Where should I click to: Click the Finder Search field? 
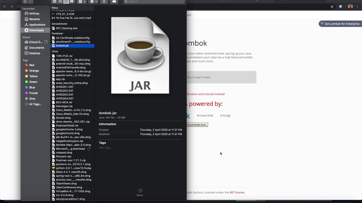tap(154, 2)
